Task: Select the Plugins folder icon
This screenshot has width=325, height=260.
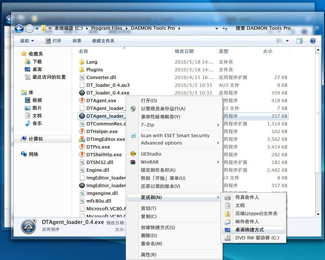Action: coord(82,70)
